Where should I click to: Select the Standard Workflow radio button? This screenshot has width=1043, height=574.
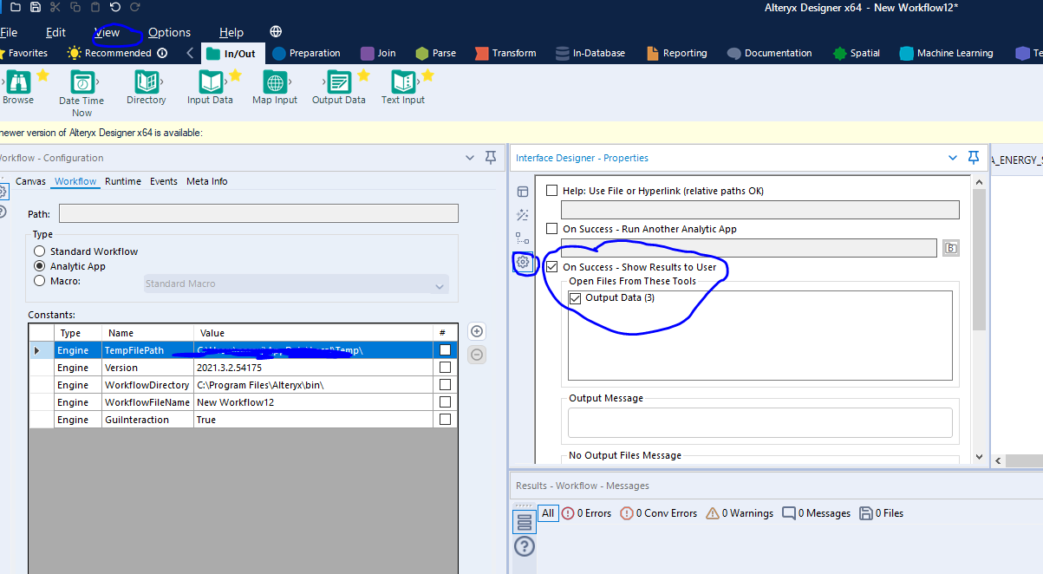(38, 251)
